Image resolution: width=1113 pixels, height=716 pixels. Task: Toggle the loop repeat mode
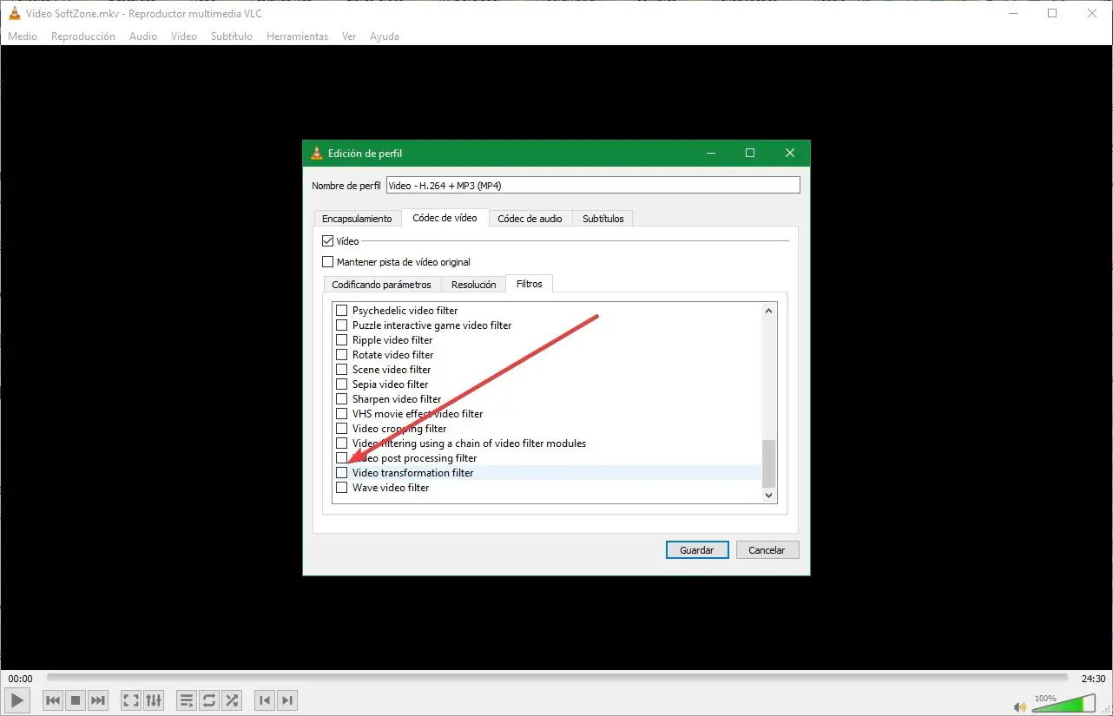coord(209,700)
